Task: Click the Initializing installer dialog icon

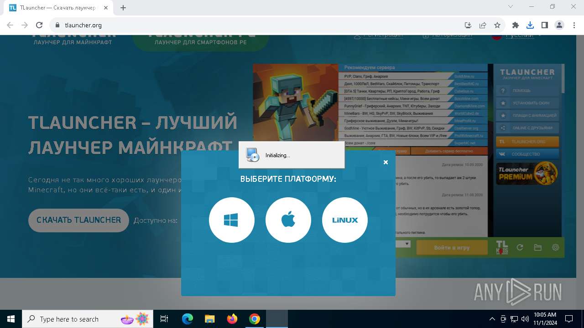Action: pos(252,155)
